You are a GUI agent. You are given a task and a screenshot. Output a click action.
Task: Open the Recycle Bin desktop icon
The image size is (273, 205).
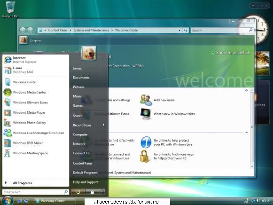pyautogui.click(x=10, y=9)
